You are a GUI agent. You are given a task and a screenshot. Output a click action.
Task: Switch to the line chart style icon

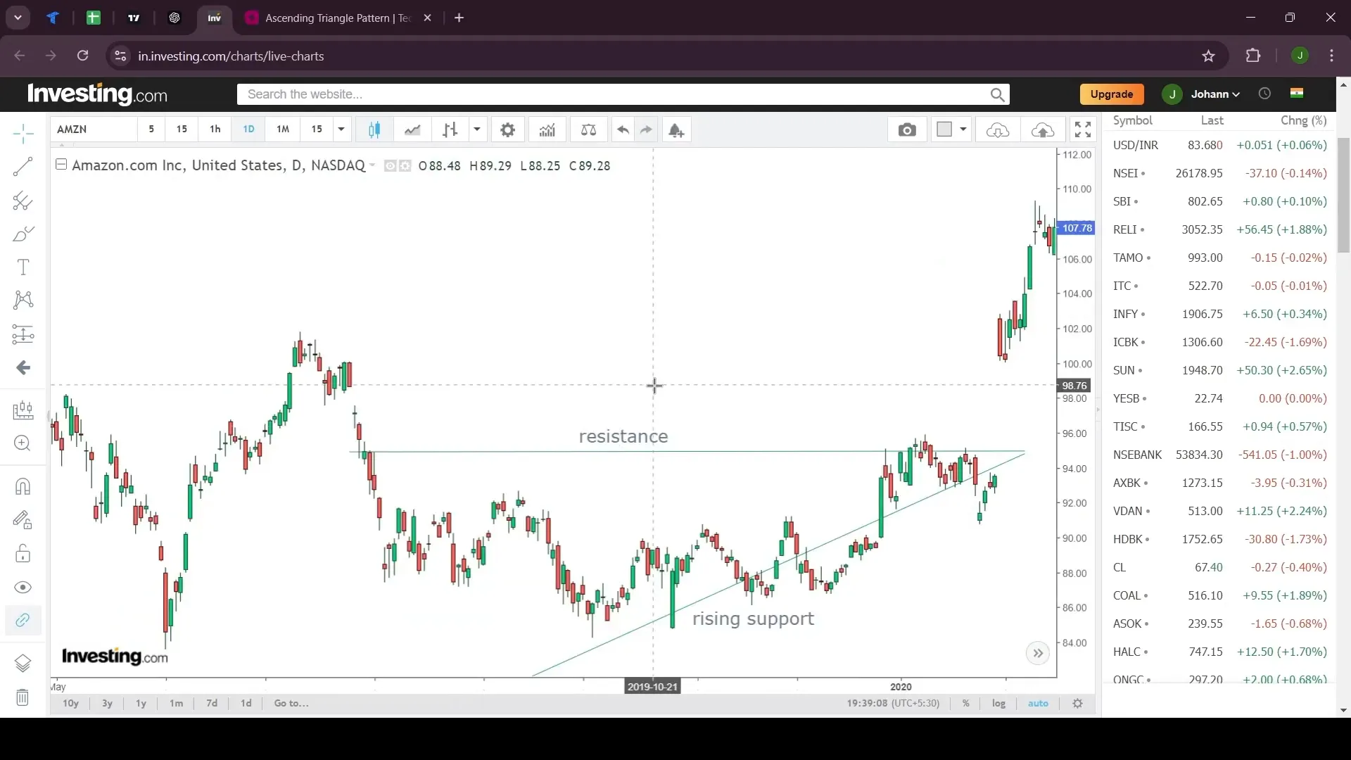[x=412, y=129]
